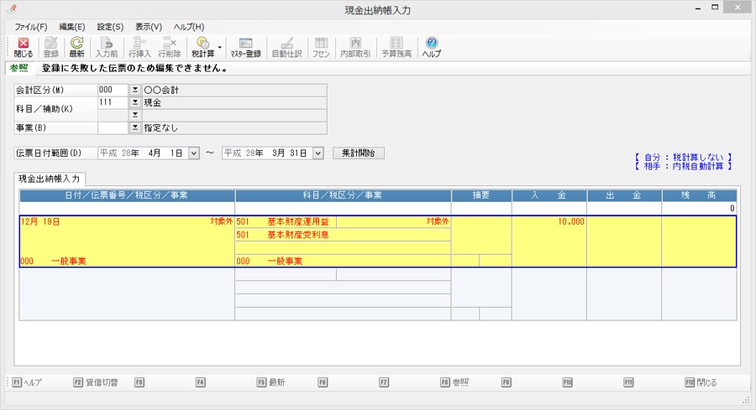756x410 pixels.
Task: Open the ファイル(F) menu
Action: tap(31, 27)
